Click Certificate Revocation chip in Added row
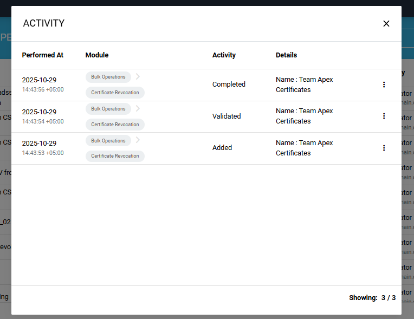This screenshot has height=319, width=414. [x=115, y=156]
